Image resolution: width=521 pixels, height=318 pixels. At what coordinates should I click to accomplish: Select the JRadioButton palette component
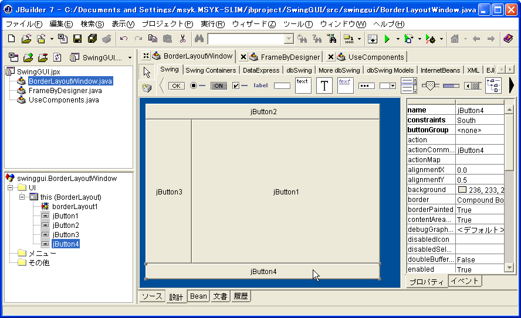pyautogui.click(x=197, y=86)
